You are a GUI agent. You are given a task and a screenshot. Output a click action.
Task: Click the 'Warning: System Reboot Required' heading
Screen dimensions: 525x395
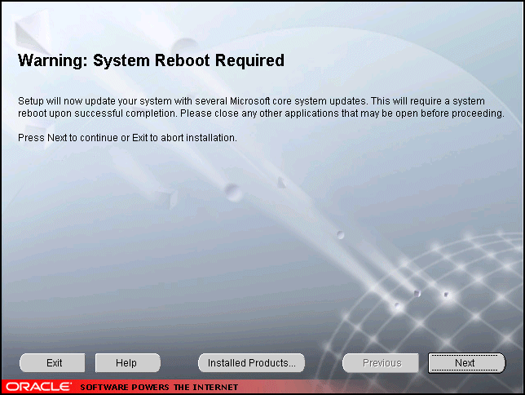(151, 60)
